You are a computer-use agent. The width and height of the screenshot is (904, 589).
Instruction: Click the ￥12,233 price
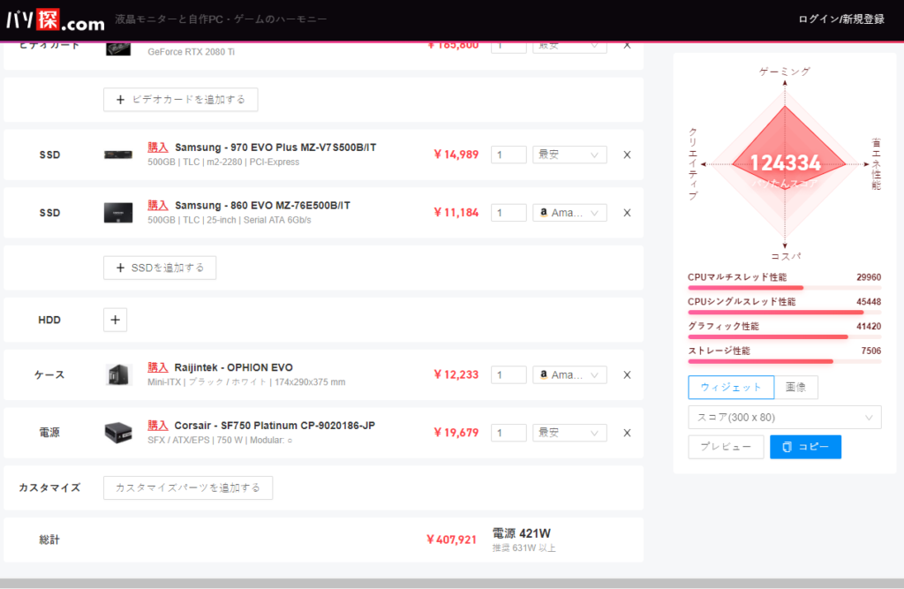click(x=456, y=375)
